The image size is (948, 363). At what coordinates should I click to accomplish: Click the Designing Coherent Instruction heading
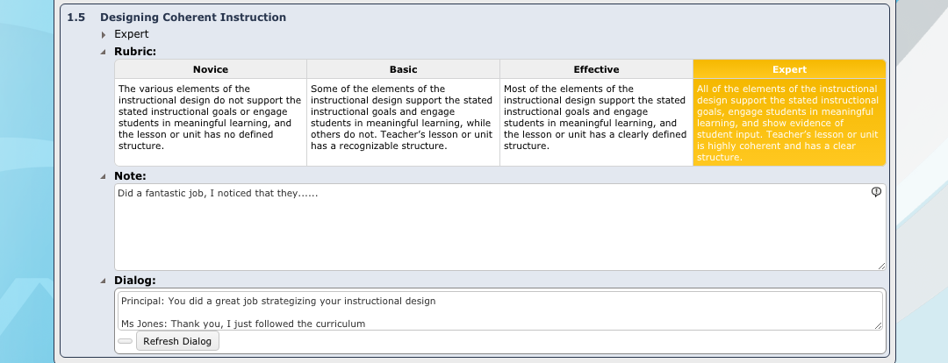(193, 18)
